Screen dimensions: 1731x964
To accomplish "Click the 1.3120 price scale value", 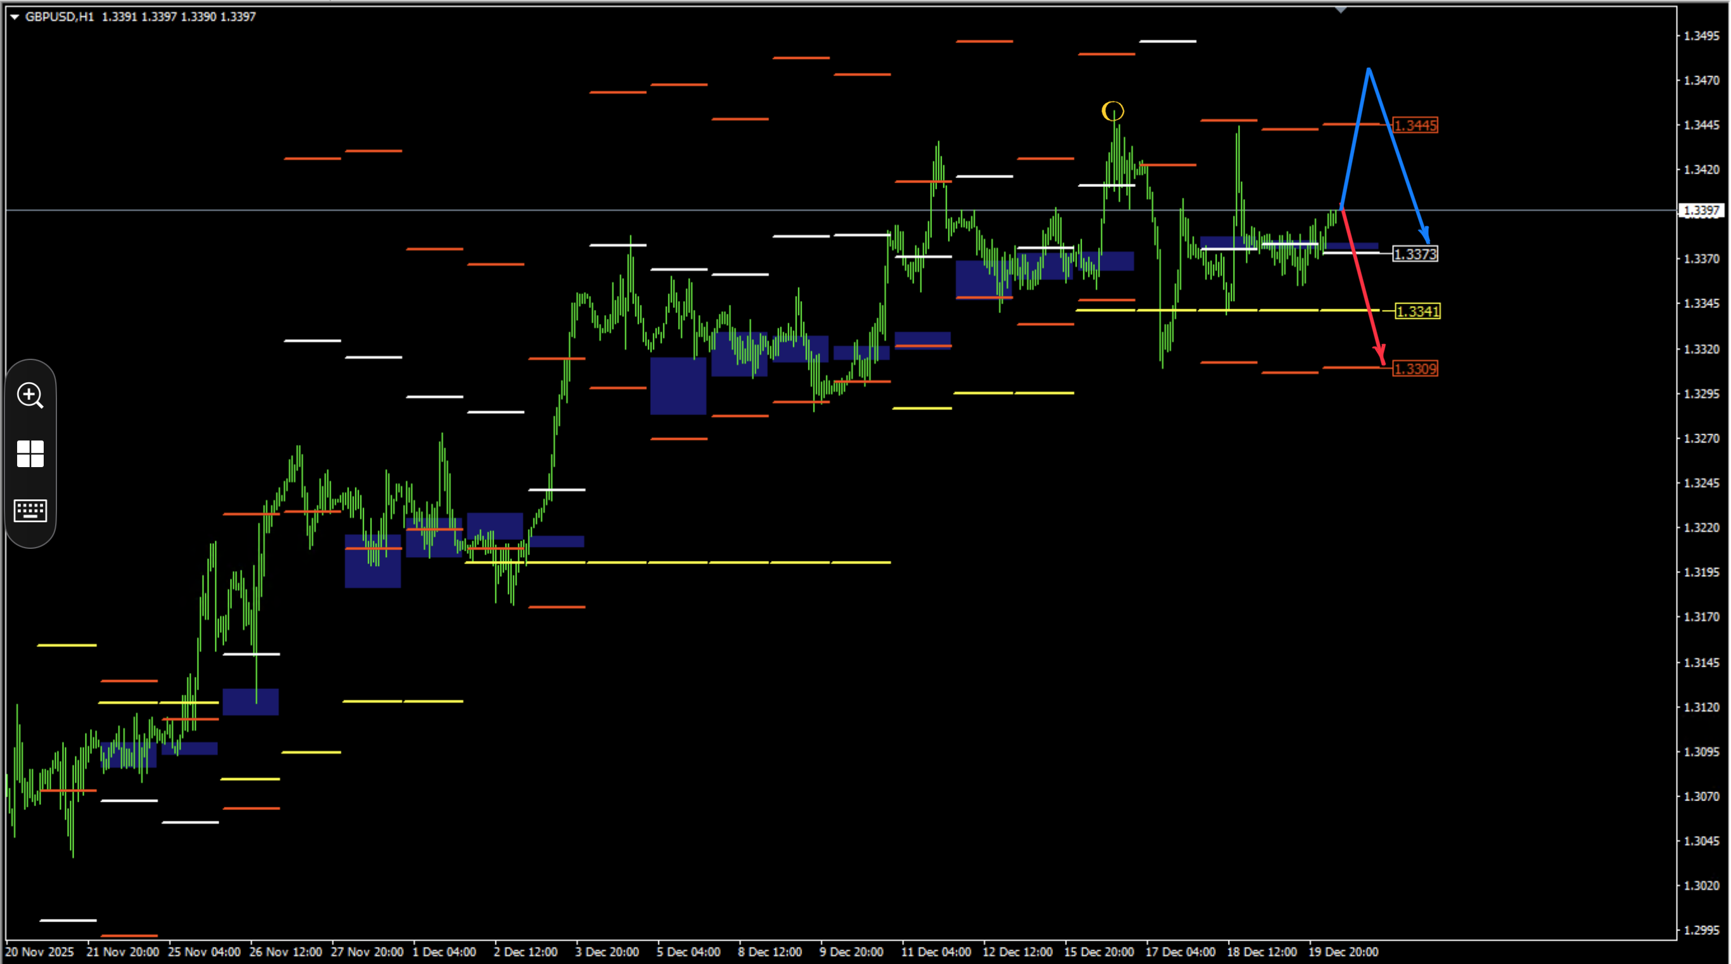I will click(1702, 707).
